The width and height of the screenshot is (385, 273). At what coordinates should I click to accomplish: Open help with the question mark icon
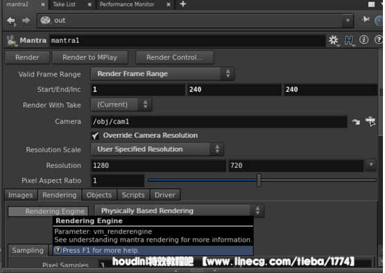point(379,39)
